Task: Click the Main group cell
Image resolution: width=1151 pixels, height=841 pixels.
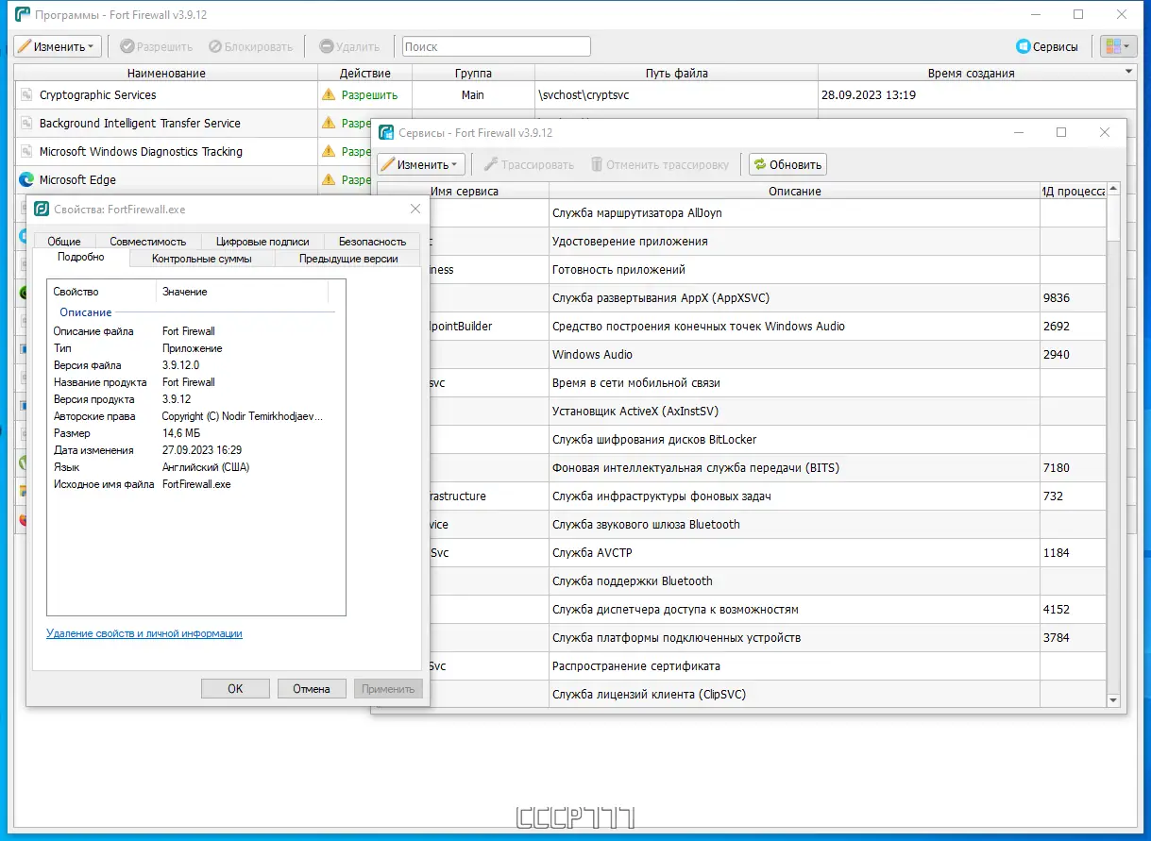Action: 473,95
